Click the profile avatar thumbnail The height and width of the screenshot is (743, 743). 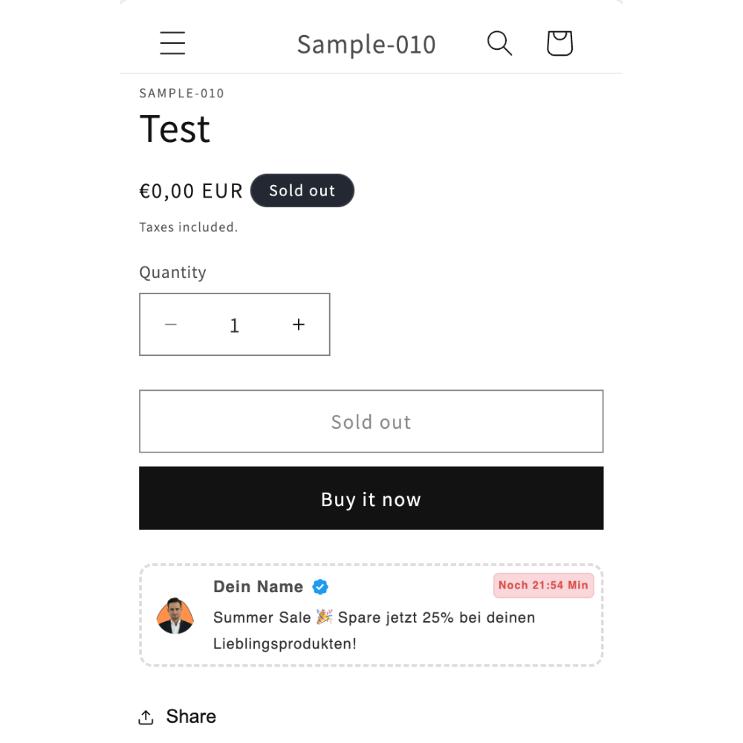pos(175,615)
